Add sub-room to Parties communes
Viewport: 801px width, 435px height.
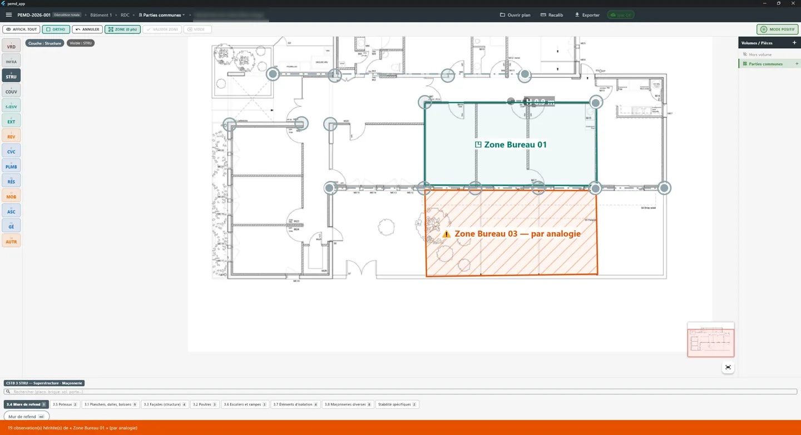pyautogui.click(x=797, y=64)
